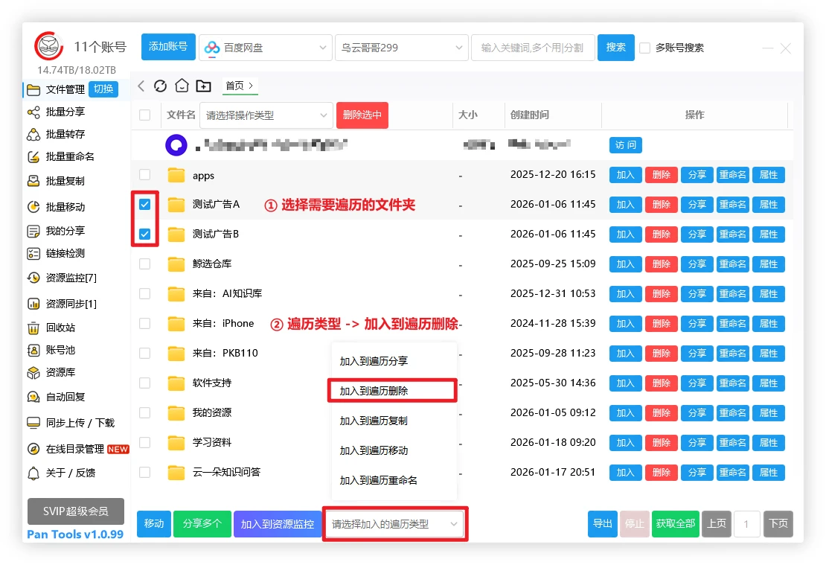Click the 添加账号 button
This screenshot has height=565, width=826.
(168, 47)
